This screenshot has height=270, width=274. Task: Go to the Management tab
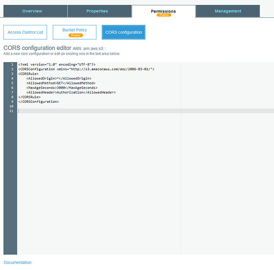(x=228, y=11)
